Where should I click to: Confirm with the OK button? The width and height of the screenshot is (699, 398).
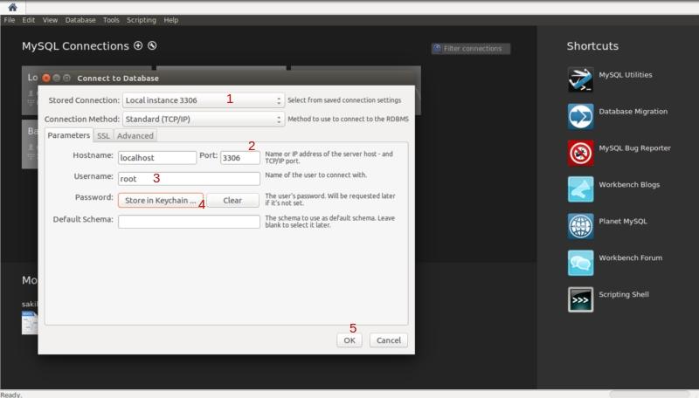349,340
